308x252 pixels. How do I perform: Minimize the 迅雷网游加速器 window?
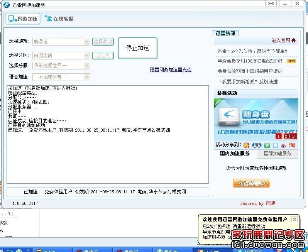pos(285,3)
